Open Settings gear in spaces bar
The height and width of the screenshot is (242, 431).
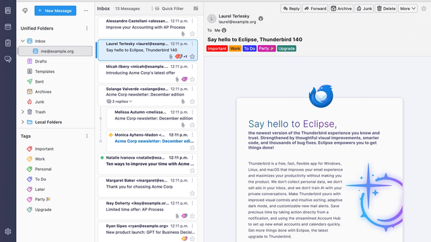coord(8,231)
